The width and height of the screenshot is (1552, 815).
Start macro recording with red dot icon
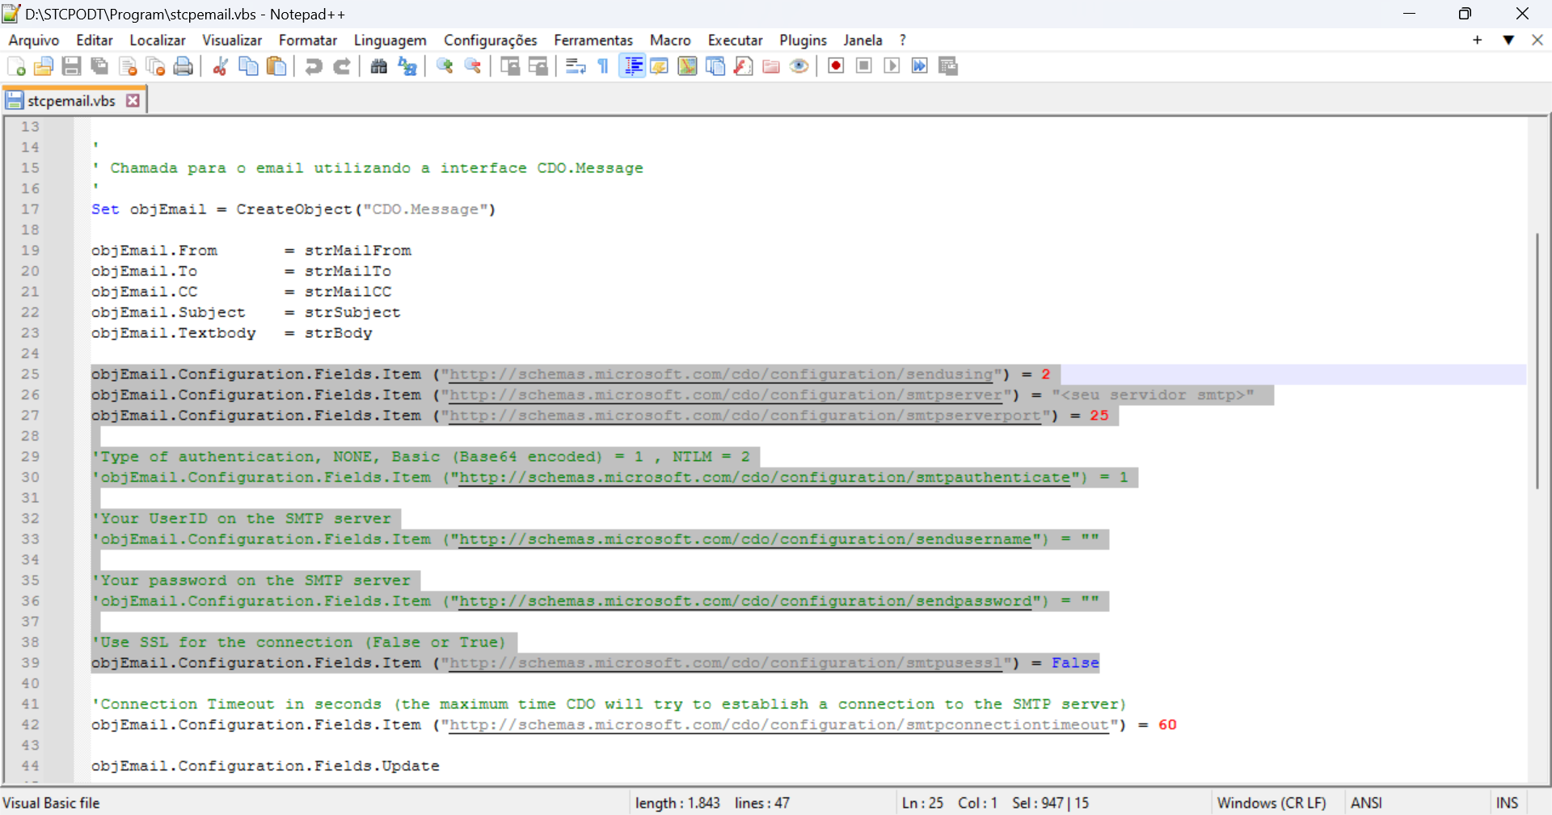[x=837, y=66]
